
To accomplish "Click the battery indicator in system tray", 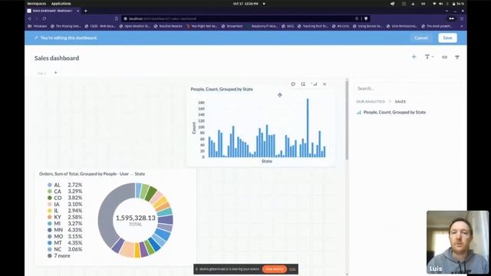I will coord(458,4).
